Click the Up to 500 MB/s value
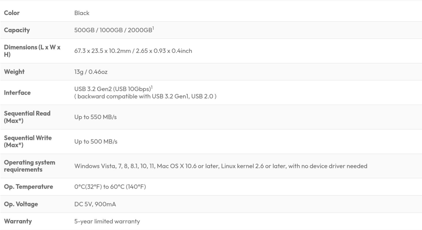The width and height of the screenshot is (422, 230). click(x=96, y=142)
